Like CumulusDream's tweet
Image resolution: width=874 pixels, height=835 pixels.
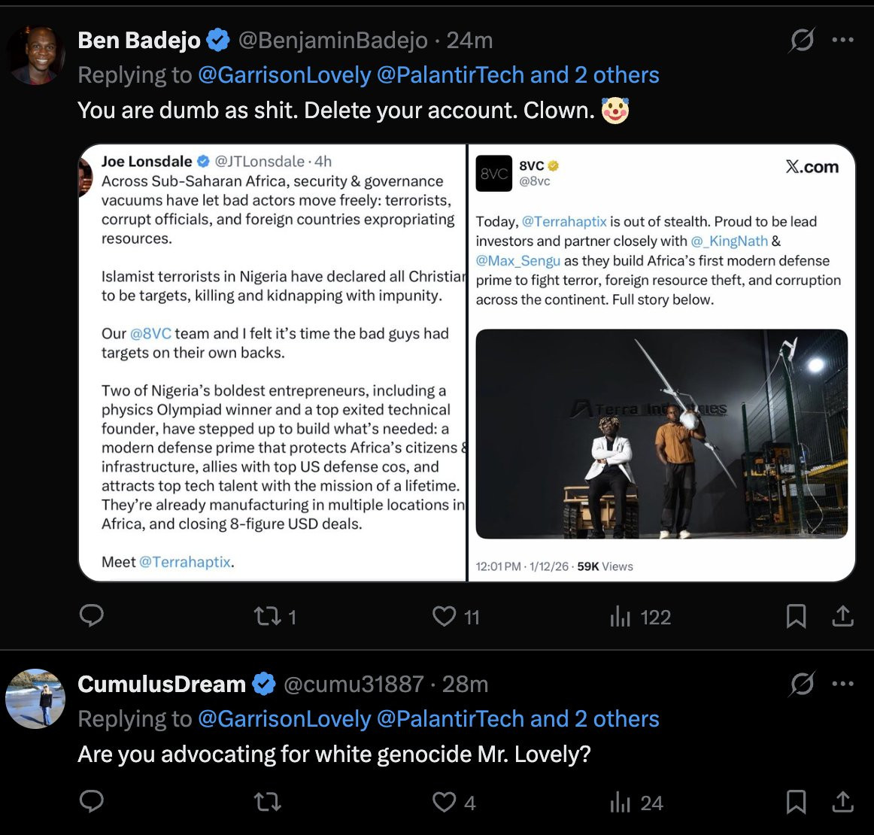[x=445, y=803]
